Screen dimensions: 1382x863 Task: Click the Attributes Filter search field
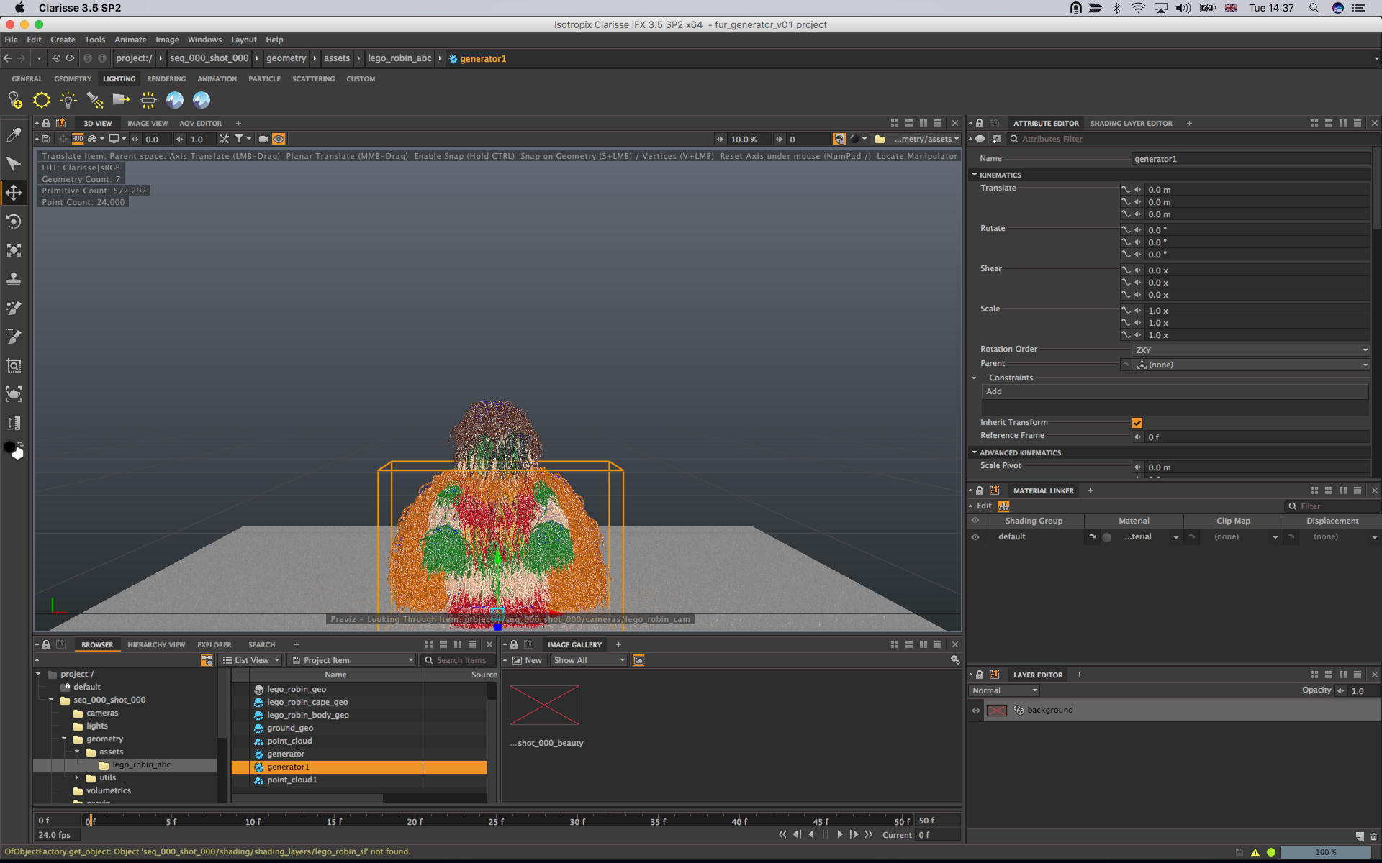coord(1188,139)
